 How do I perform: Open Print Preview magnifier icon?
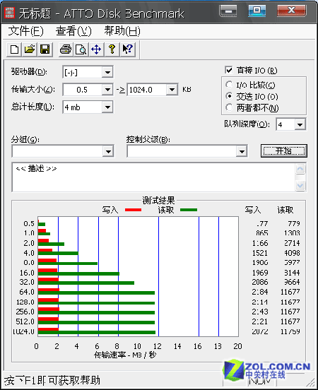click(81, 49)
